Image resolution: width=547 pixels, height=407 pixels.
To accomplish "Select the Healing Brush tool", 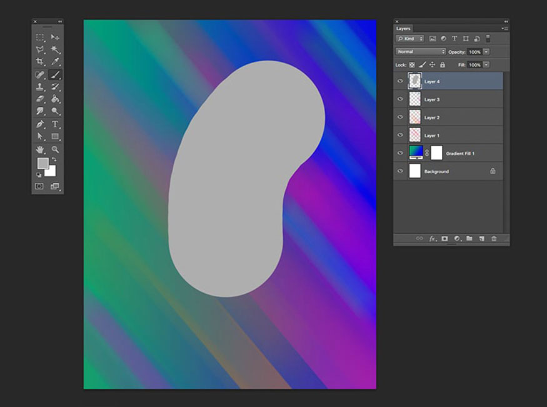I will pos(40,74).
